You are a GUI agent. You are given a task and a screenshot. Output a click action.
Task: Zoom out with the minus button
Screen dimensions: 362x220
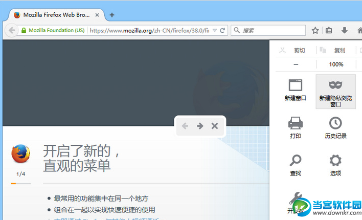[x=296, y=64]
